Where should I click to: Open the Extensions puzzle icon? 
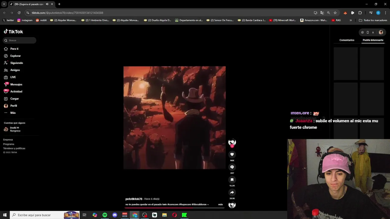360,13
